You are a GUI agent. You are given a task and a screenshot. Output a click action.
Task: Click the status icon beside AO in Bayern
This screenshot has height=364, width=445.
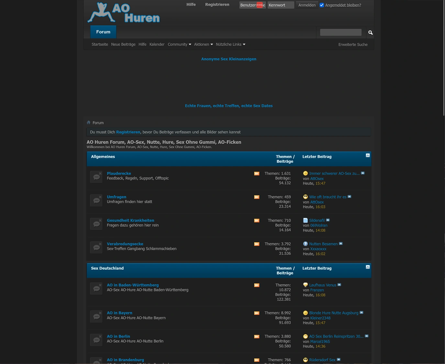pos(96,316)
